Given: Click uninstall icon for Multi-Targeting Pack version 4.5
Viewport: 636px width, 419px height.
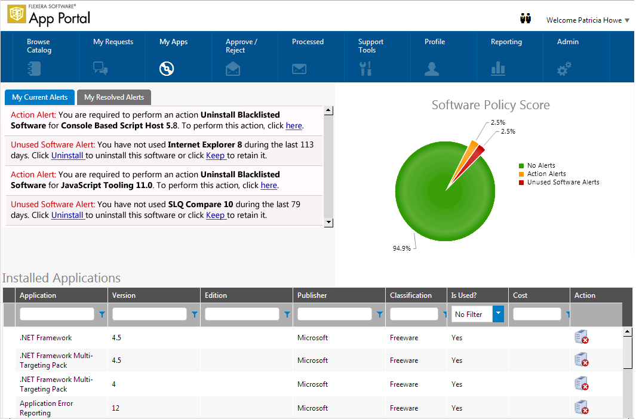Looking at the screenshot, I should [x=582, y=359].
